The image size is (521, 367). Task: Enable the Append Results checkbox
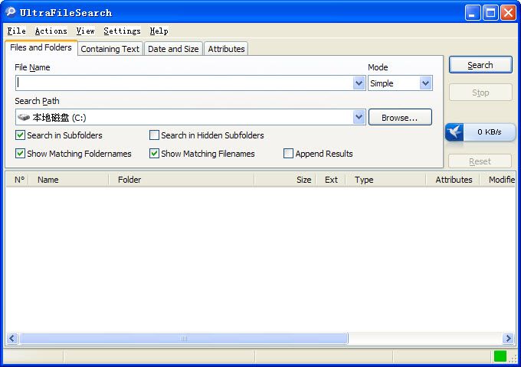(x=288, y=154)
